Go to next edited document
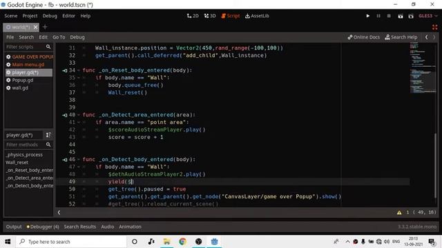Screen dimensions: 442x248 [x=434, y=37]
